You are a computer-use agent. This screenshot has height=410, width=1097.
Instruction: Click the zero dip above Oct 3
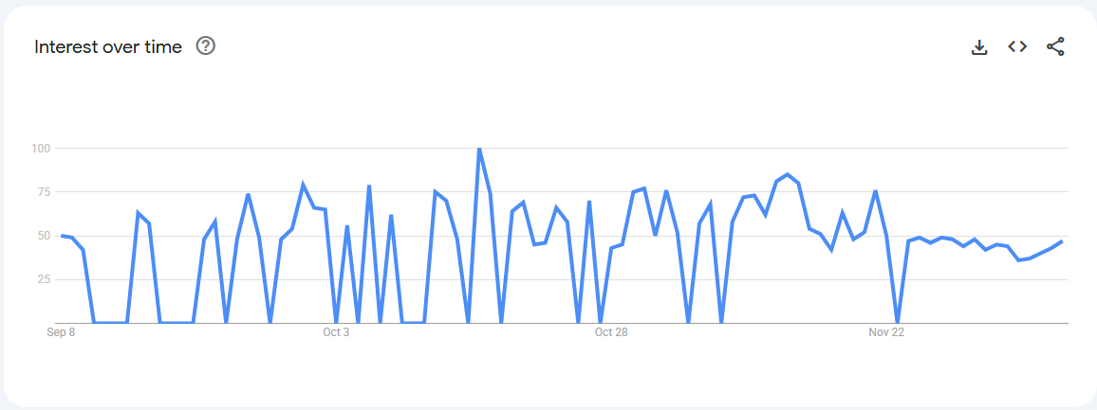click(336, 322)
